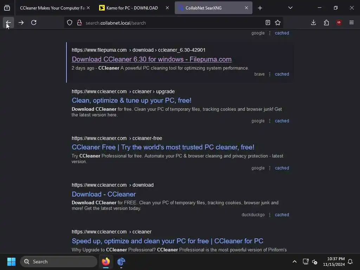
Task: Click the brave engine label
Action: (x=259, y=74)
